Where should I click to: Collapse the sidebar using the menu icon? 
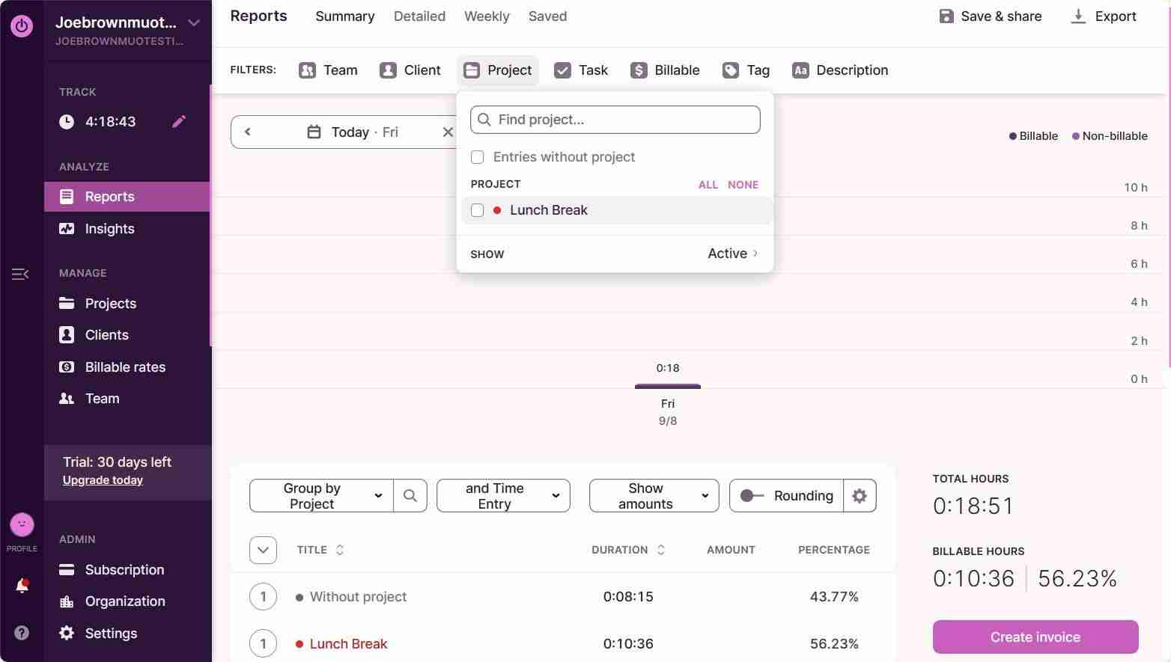click(20, 274)
